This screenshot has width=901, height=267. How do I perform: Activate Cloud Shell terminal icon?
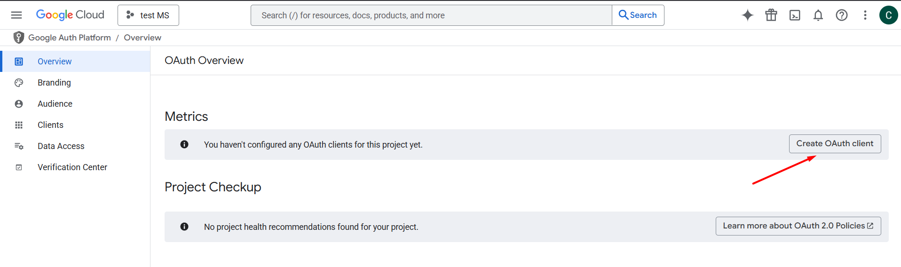795,15
